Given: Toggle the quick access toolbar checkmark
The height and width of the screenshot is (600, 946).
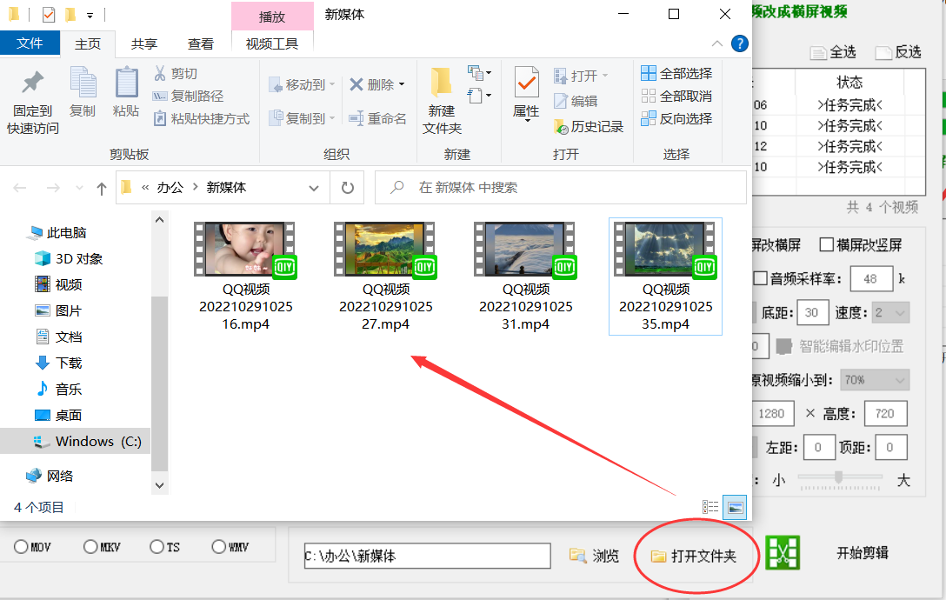Looking at the screenshot, I should pyautogui.click(x=49, y=14).
